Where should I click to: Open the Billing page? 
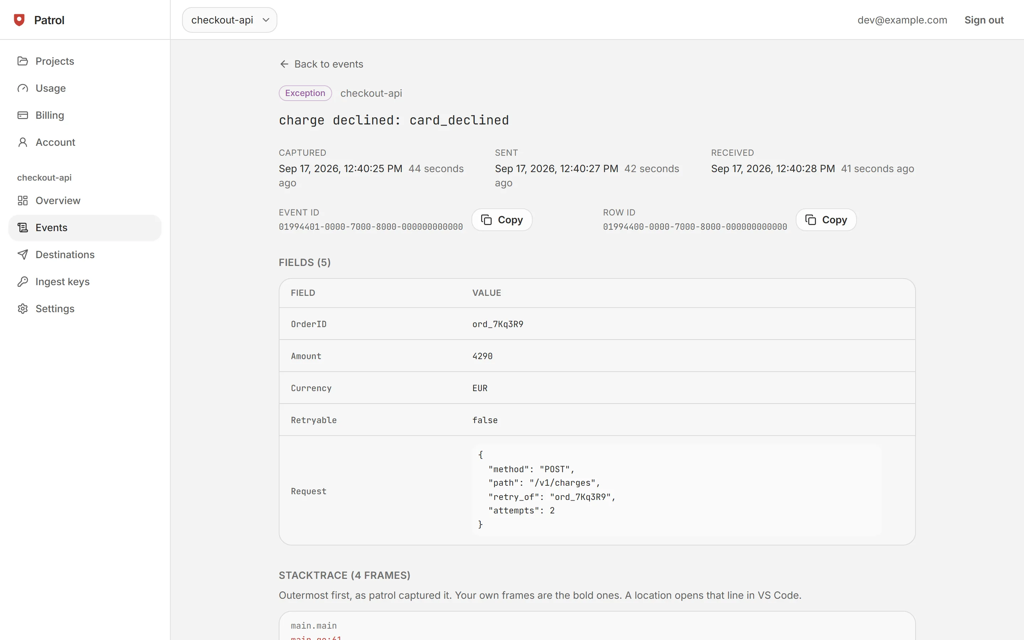click(x=85, y=115)
